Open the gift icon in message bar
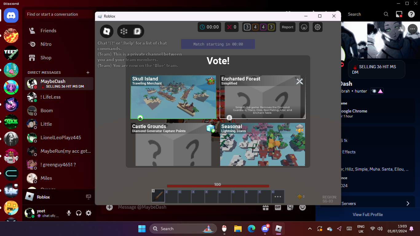This screenshot has width=420, height=236. pos(266,207)
